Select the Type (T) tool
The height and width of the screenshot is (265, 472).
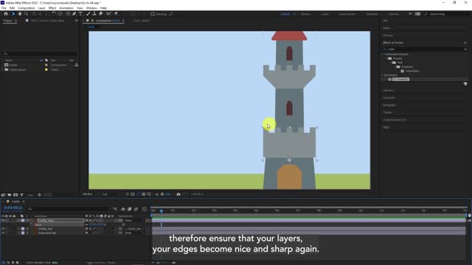[x=80, y=14]
